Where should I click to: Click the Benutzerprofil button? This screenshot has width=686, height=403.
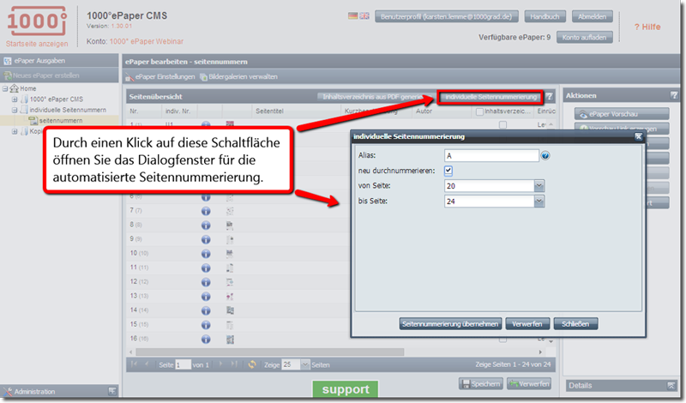tap(446, 16)
